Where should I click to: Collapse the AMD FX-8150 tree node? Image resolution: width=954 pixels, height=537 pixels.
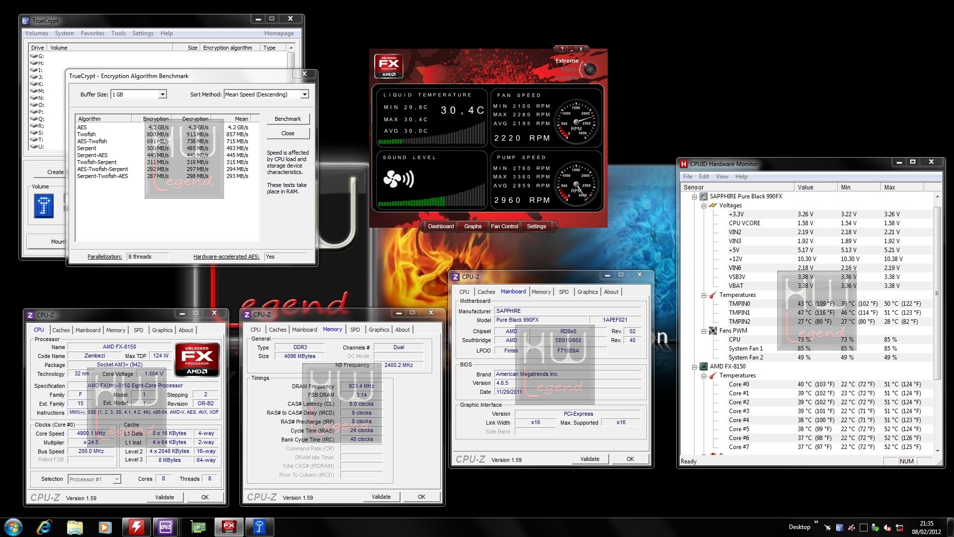[694, 367]
